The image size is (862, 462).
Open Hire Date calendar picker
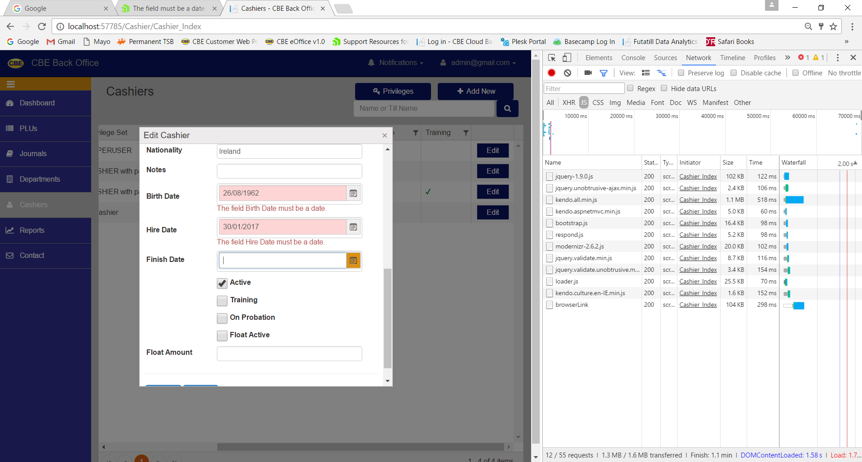[x=353, y=227]
